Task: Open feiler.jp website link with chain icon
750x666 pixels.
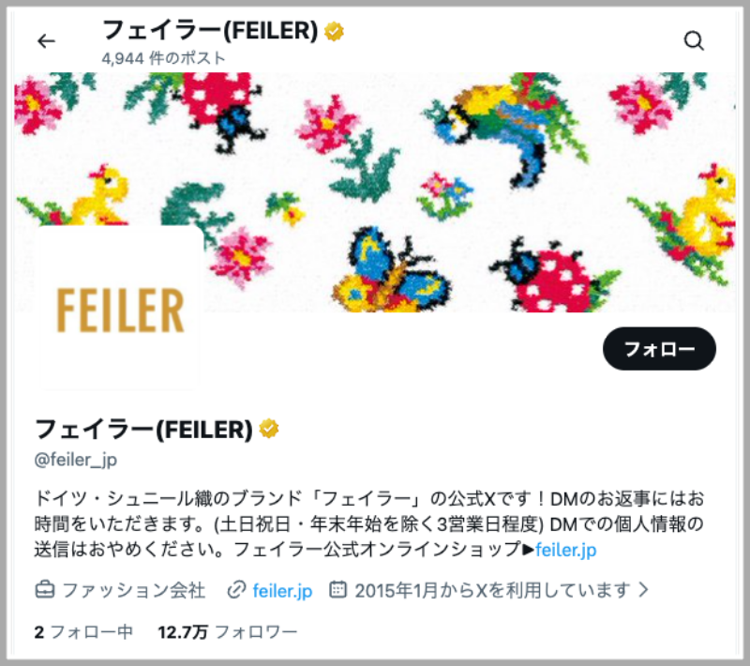Action: tap(282, 590)
